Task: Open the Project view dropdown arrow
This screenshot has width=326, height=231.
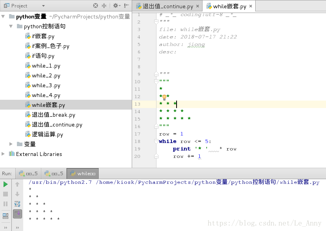Action: tap(43, 6)
